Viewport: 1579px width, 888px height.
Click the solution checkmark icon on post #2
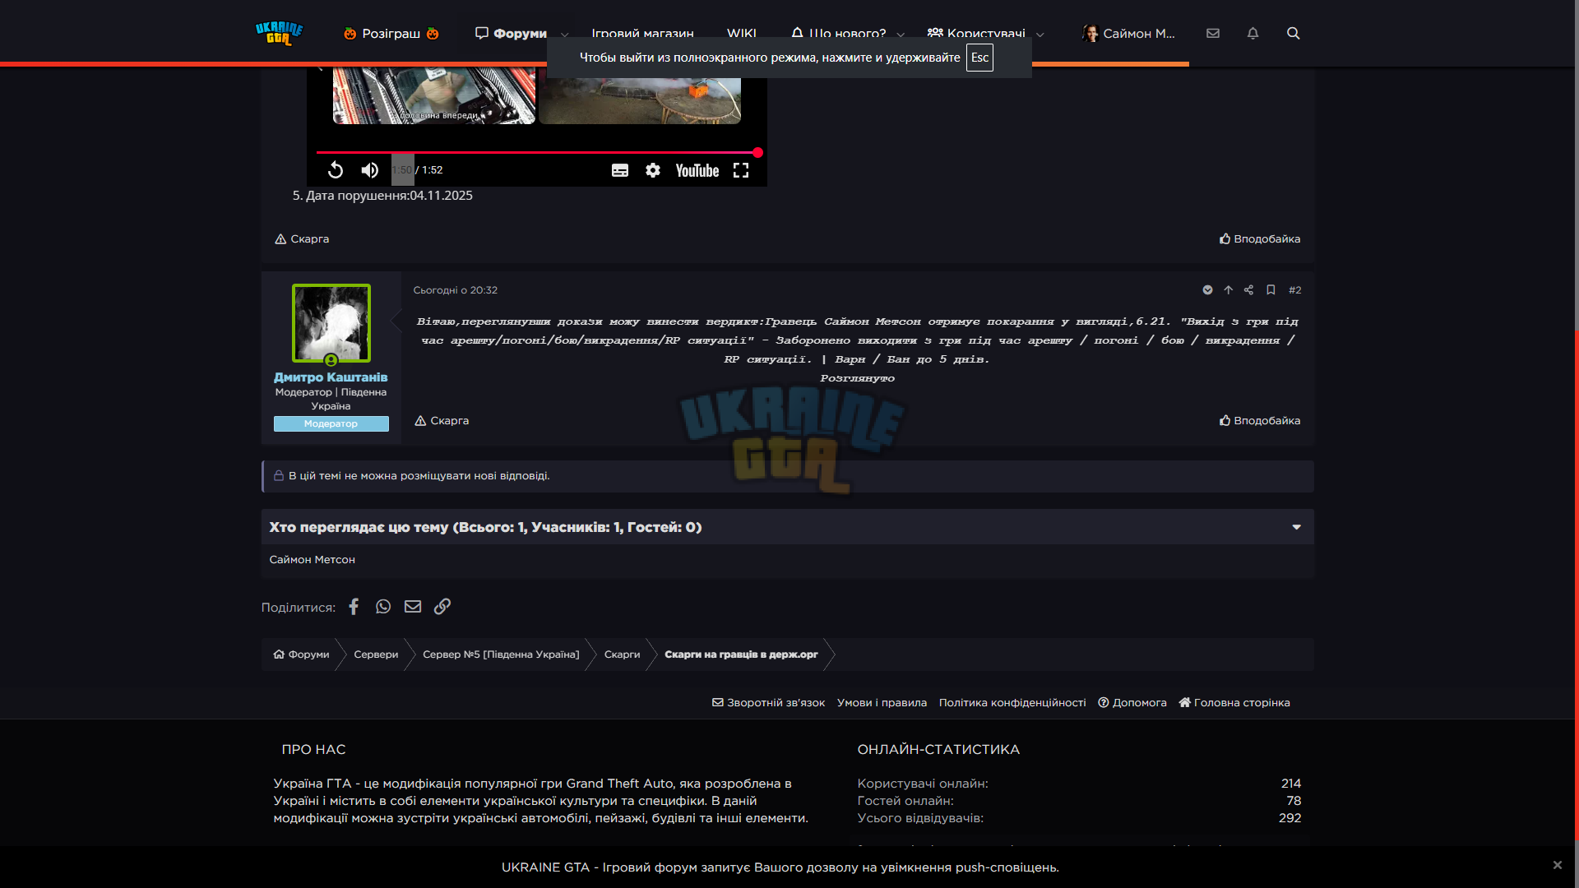pos(1207,290)
